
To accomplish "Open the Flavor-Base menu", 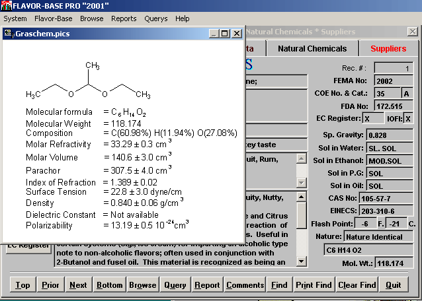I will click(x=54, y=18).
